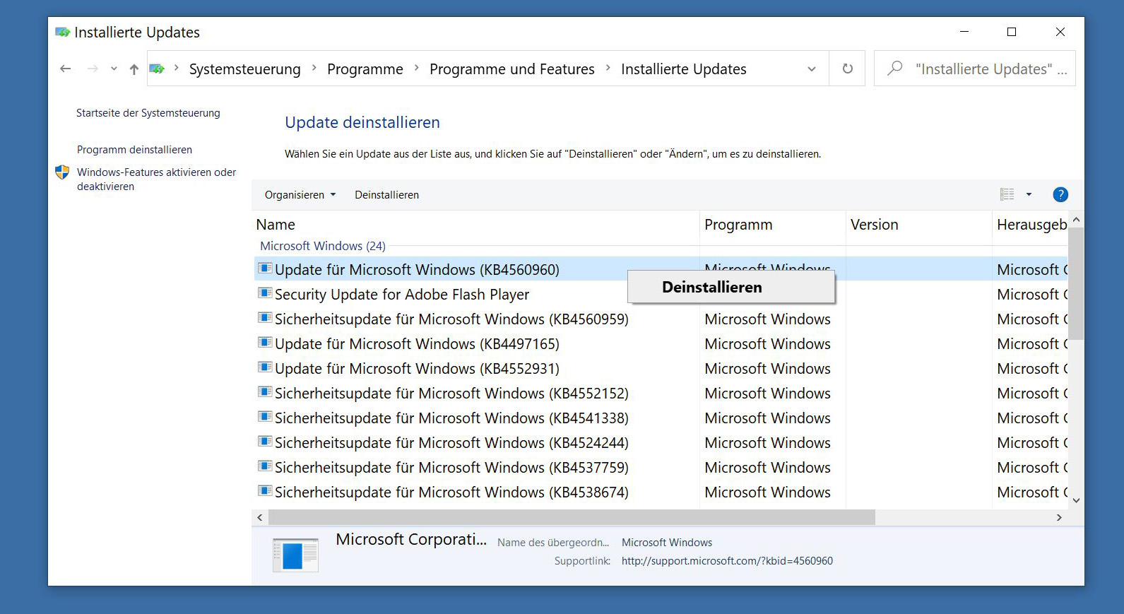Click the icon of Adobe Flash Player update
Screen dimensions: 1124x614
click(x=265, y=293)
